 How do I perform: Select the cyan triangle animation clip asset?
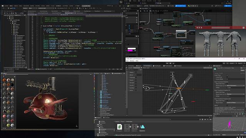[142, 127]
